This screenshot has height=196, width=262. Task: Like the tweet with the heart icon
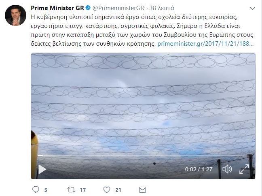[x=107, y=190]
